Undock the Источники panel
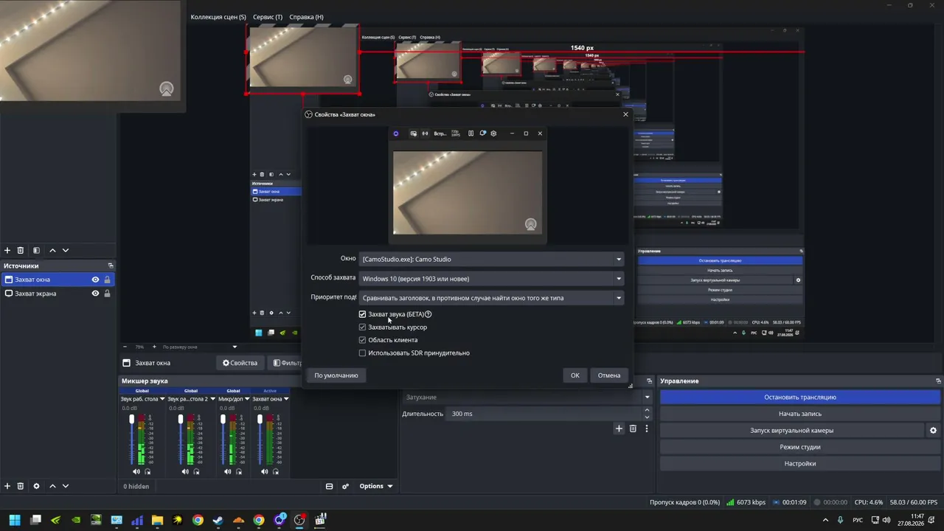This screenshot has height=531, width=944. [x=111, y=265]
